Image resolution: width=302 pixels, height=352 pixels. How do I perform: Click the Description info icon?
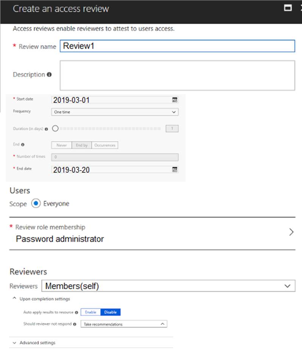pyautogui.click(x=49, y=75)
